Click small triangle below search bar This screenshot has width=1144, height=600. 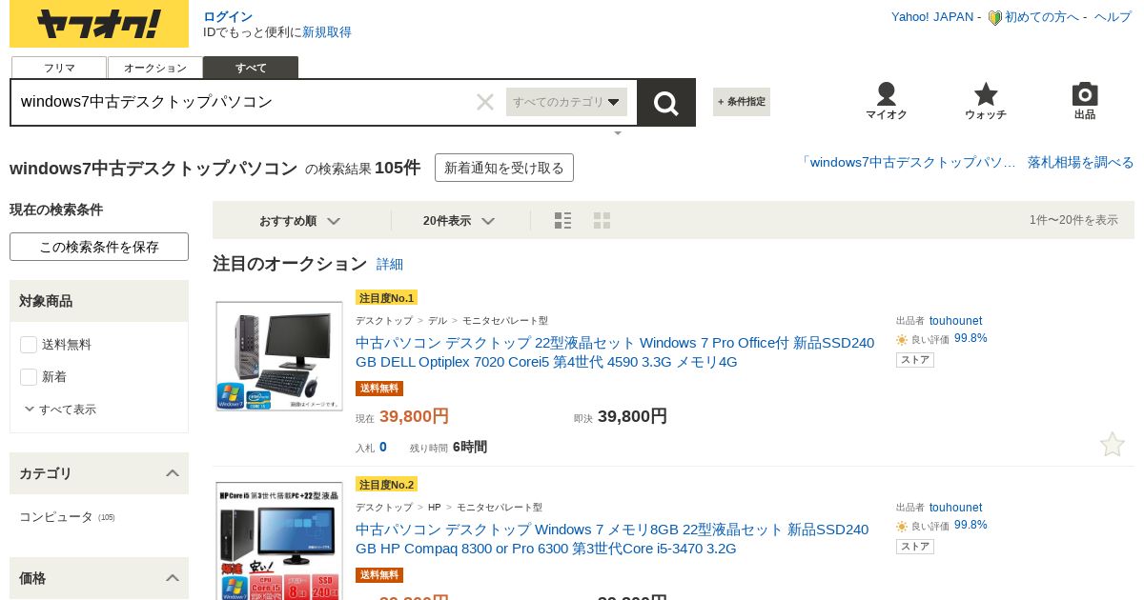[618, 133]
